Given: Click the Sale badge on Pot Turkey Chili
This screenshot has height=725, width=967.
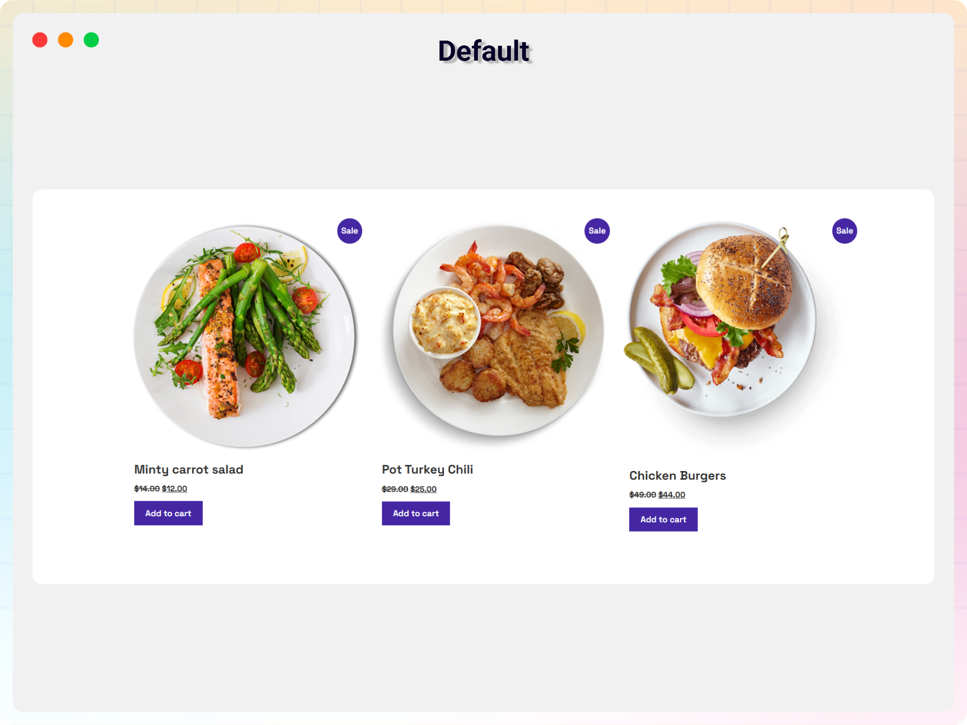Looking at the screenshot, I should [x=597, y=231].
